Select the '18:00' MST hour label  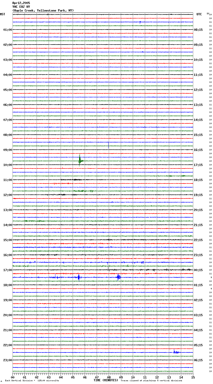[8, 285]
